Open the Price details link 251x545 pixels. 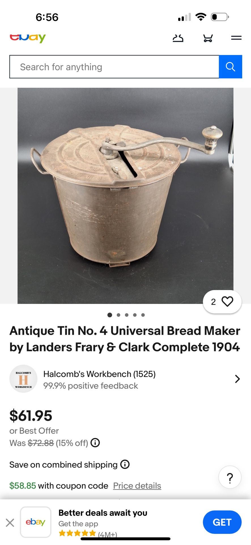(x=137, y=486)
